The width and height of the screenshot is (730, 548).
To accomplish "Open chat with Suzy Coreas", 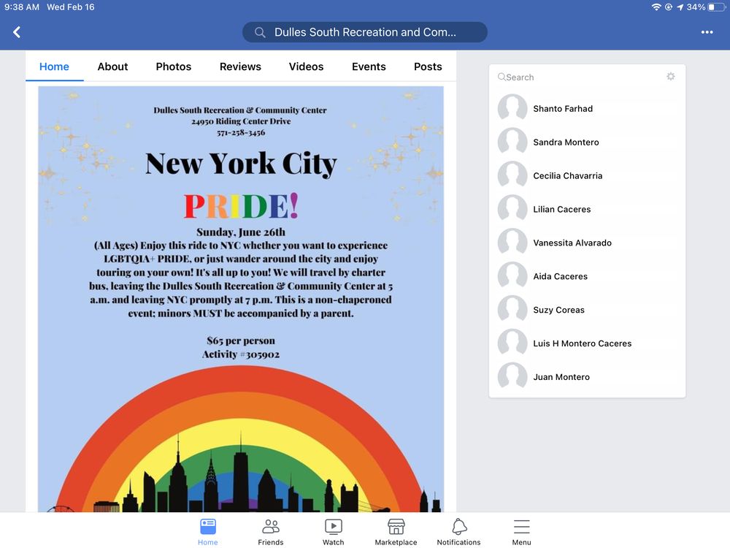I will 587,310.
